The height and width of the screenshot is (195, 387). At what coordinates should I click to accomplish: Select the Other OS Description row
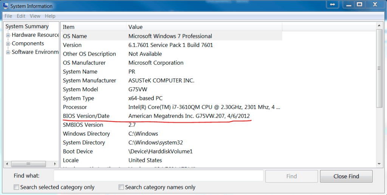(x=172, y=54)
